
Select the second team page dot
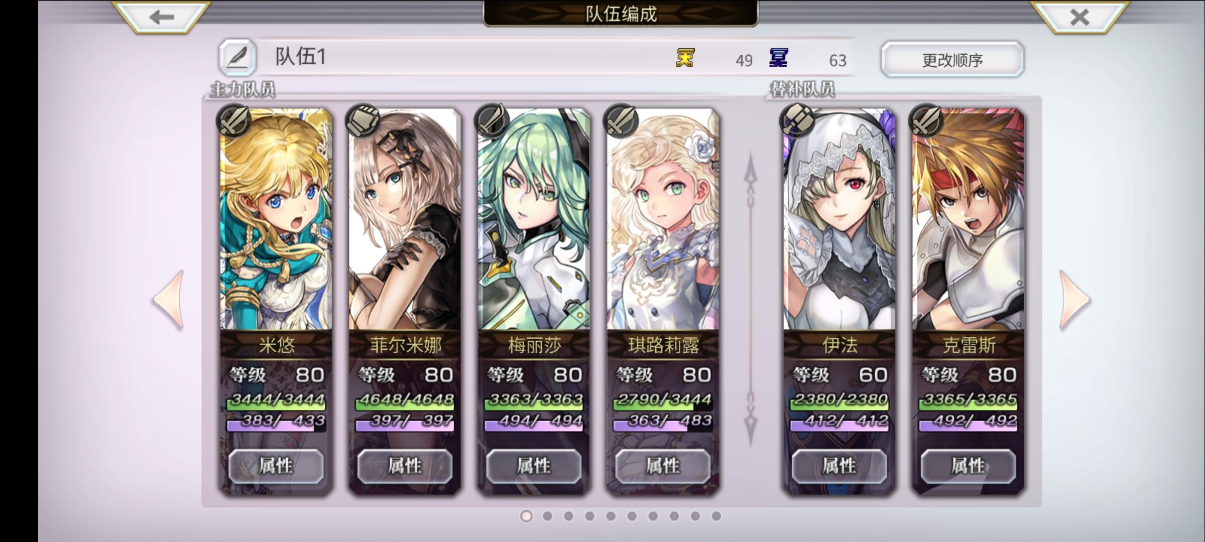pyautogui.click(x=547, y=516)
